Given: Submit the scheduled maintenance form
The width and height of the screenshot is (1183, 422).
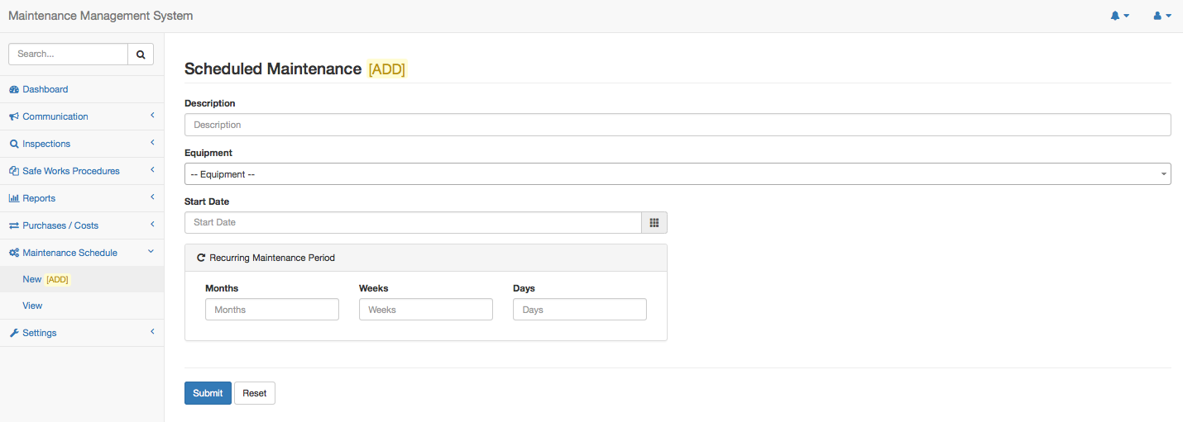Looking at the screenshot, I should pos(208,393).
